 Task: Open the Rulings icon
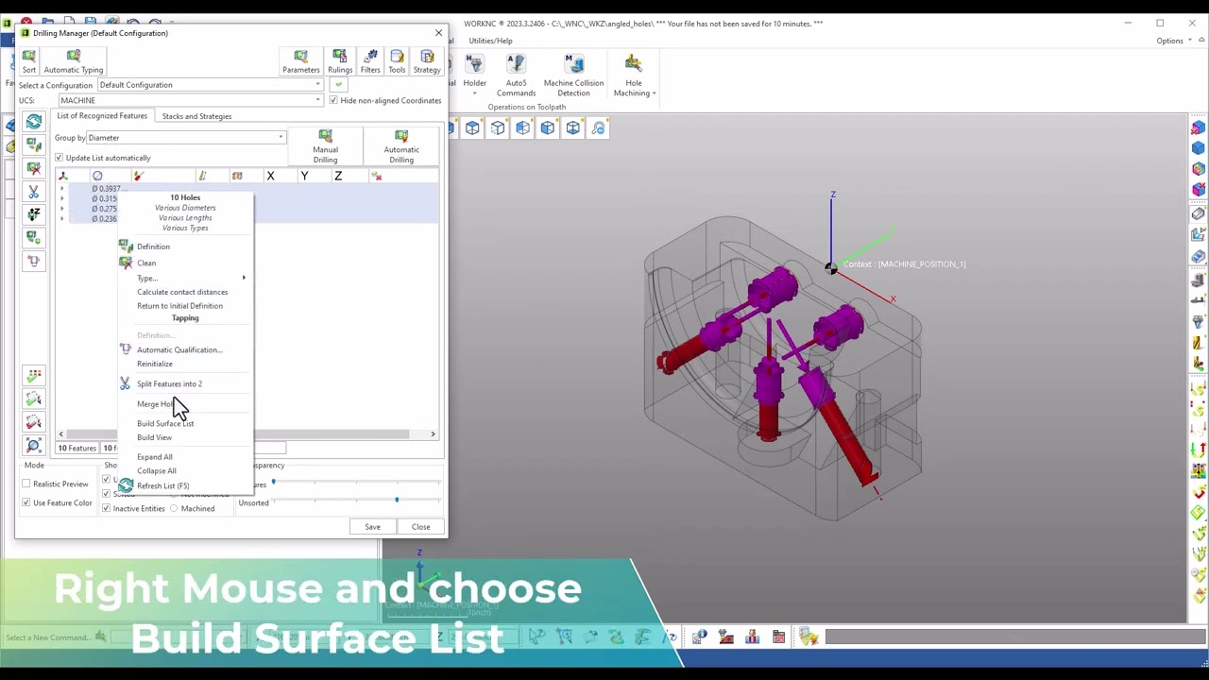click(340, 61)
